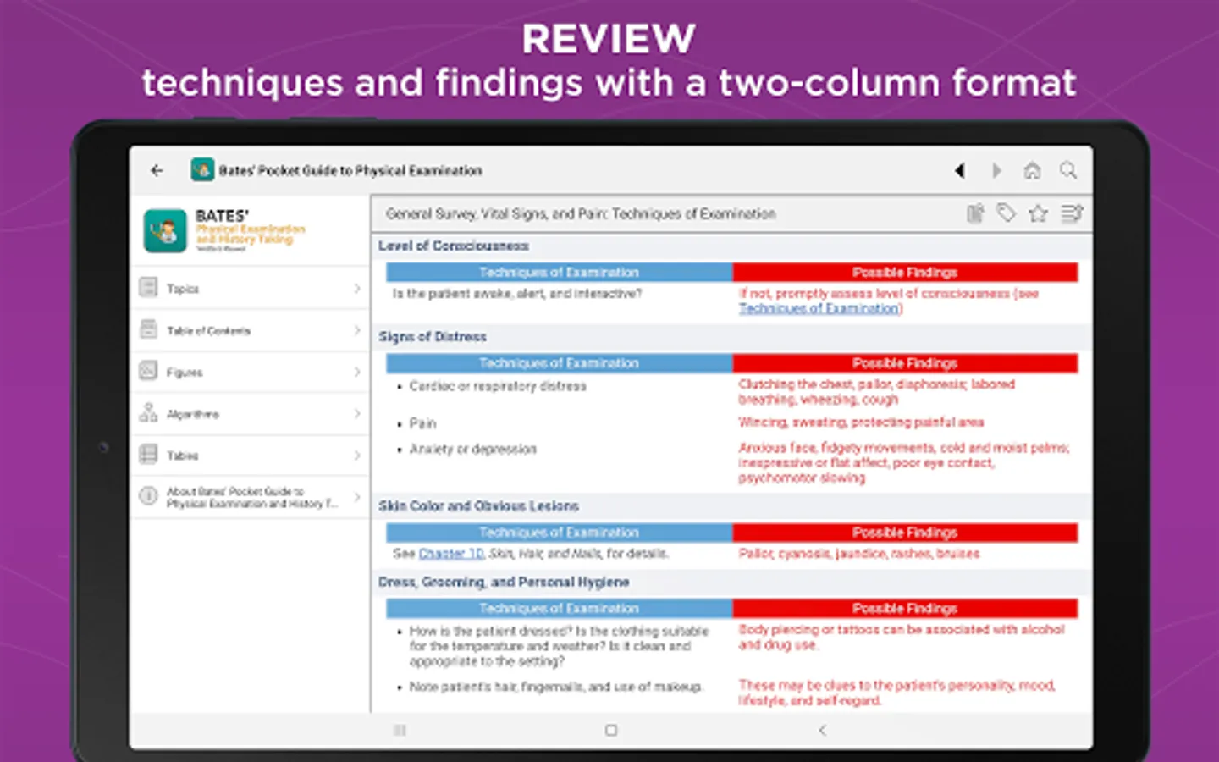Click the bullet 'Cardiac or respiratory distress'
This screenshot has width=1219, height=762.
click(x=498, y=386)
